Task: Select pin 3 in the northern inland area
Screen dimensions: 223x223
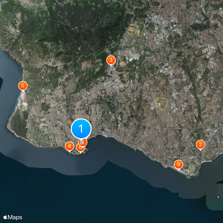Action: (x=111, y=59)
